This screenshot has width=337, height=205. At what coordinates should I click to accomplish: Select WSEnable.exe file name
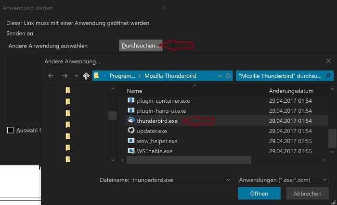(155, 151)
